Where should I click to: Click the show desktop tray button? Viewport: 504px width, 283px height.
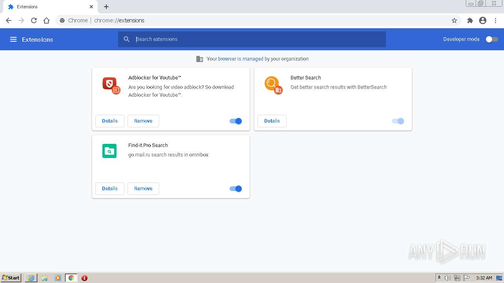(499, 278)
